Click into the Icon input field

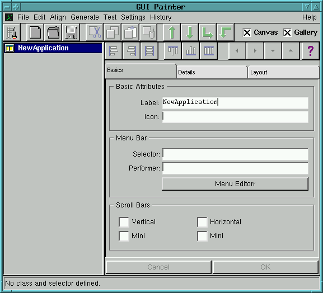click(x=235, y=117)
